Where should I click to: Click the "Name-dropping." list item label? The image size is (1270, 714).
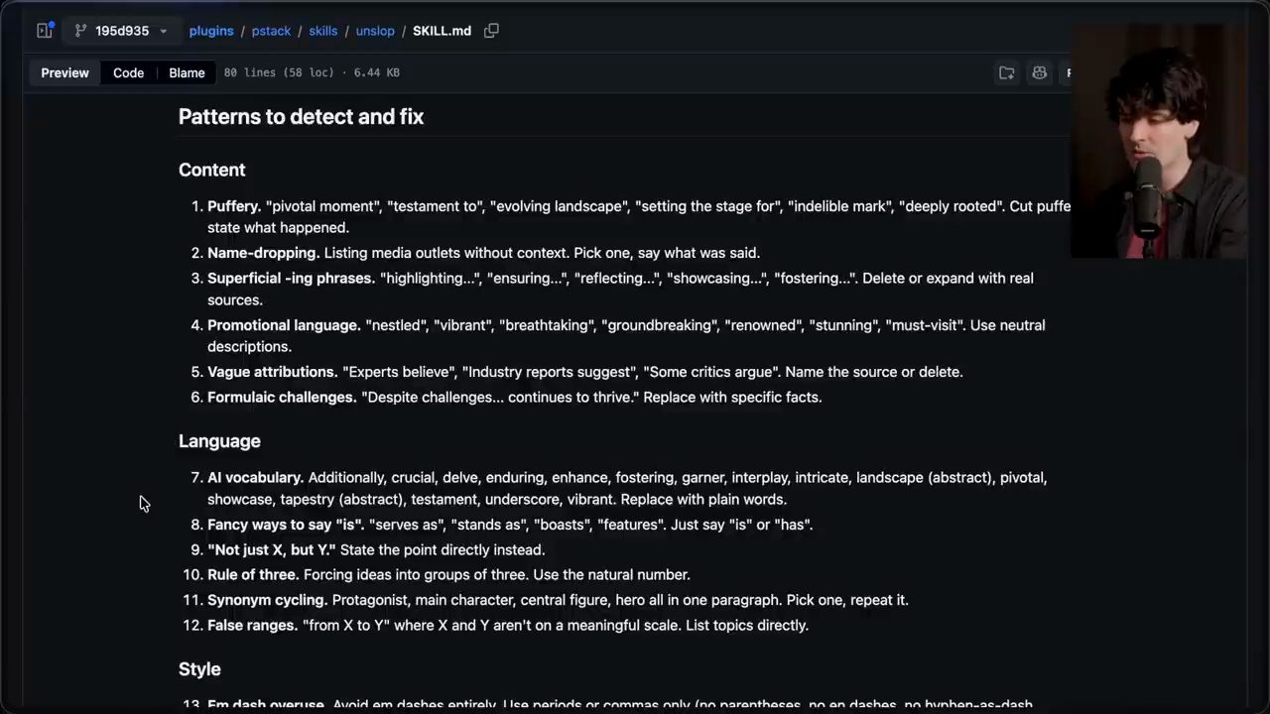pos(263,253)
